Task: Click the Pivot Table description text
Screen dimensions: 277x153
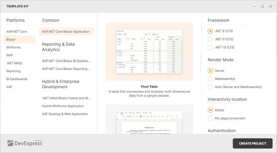Action: pos(149,93)
